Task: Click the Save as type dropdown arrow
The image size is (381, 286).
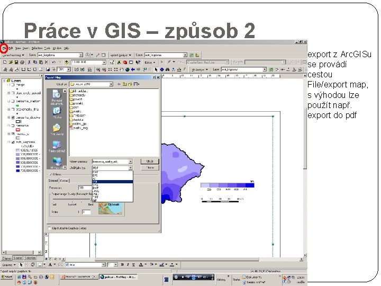Action: (131, 168)
